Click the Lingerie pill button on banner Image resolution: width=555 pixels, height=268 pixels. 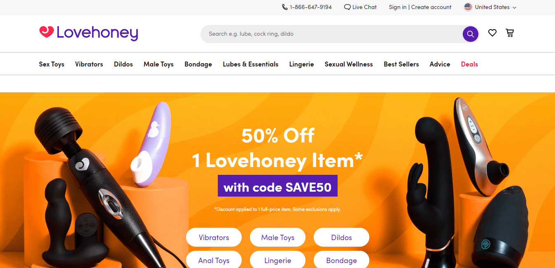pyautogui.click(x=278, y=260)
